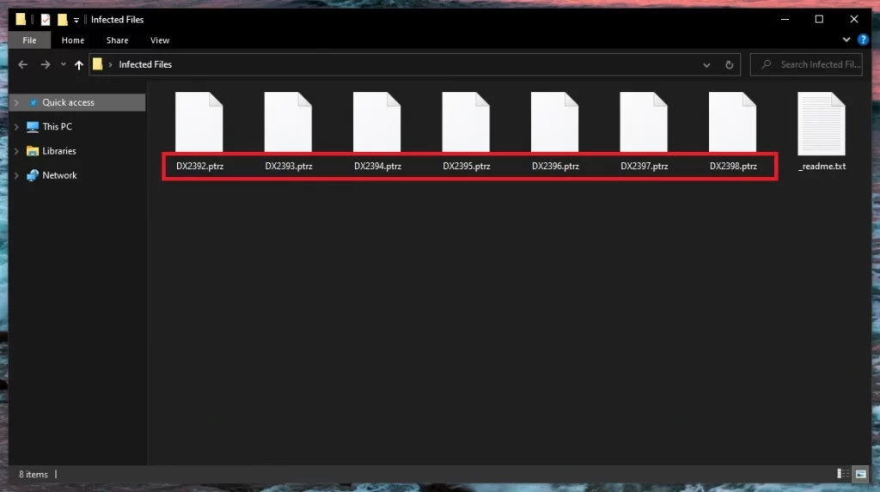Screen dimensions: 880x492
Task: Maximize the Infected Files window
Action: 819,19
